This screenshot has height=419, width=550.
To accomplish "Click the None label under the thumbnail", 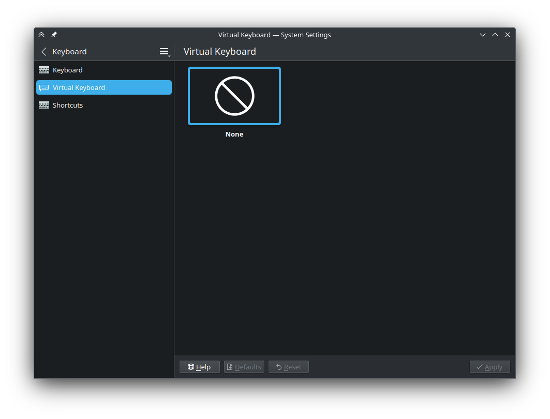I will point(234,134).
